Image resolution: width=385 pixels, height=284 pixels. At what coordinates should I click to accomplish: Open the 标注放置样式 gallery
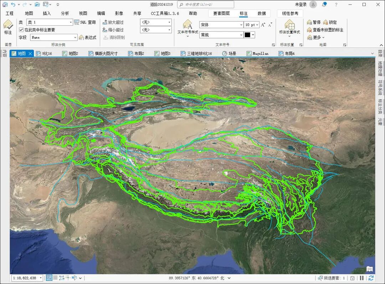289,28
